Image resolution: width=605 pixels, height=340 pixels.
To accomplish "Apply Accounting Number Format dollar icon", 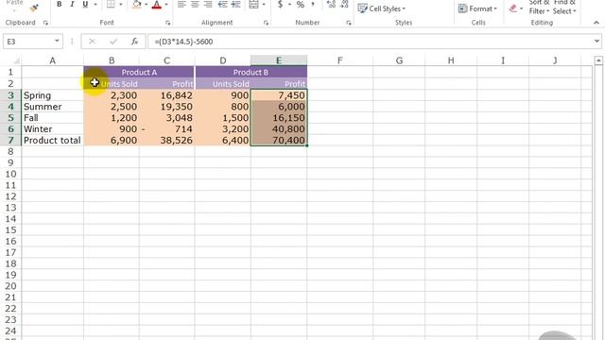I will click(281, 4).
